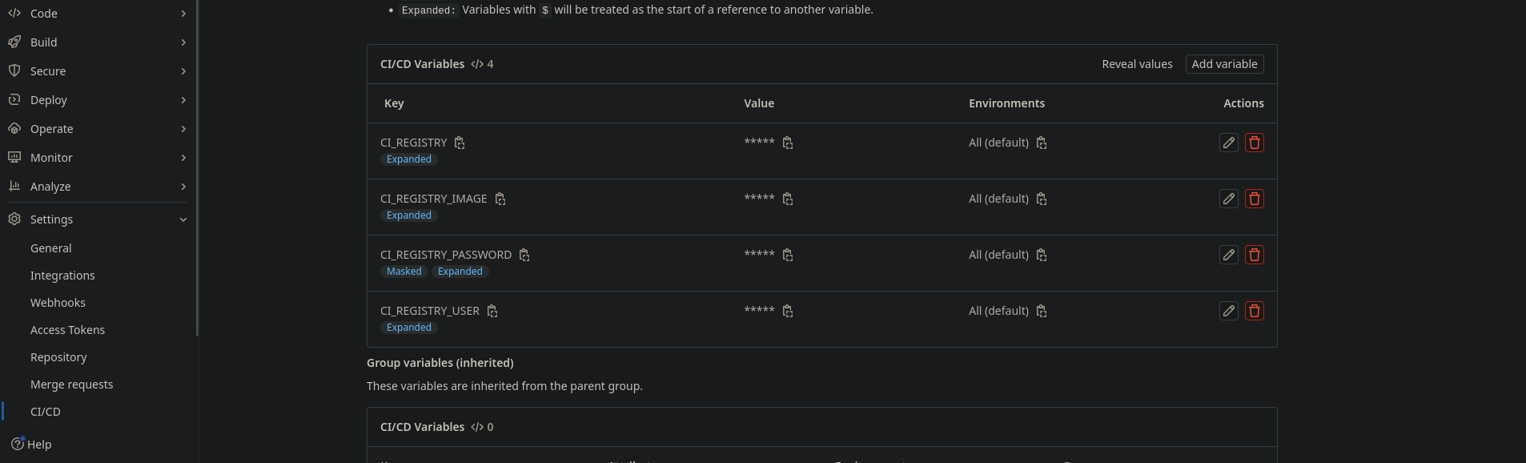The image size is (1526, 463).
Task: Reveal hidden variable values
Action: point(1136,64)
